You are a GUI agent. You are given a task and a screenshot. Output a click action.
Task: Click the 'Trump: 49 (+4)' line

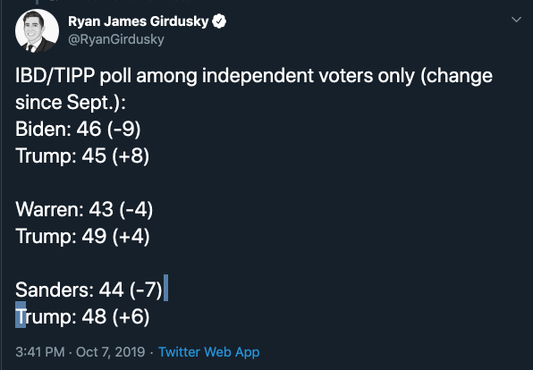(x=82, y=236)
